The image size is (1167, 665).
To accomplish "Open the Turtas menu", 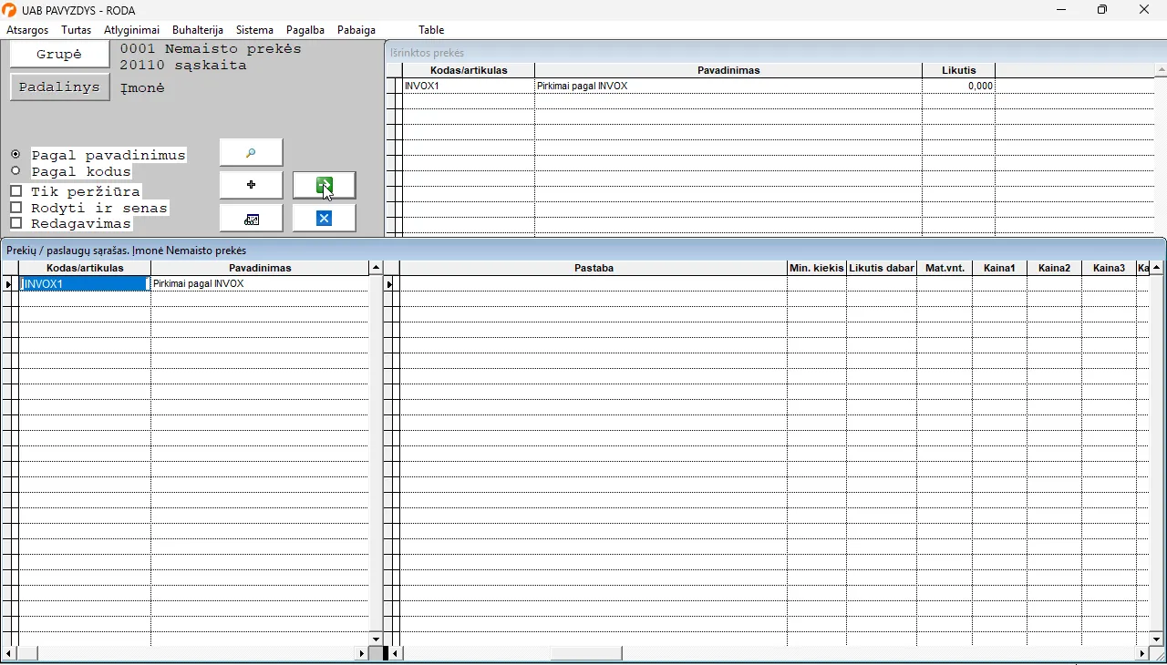I will pos(77,30).
